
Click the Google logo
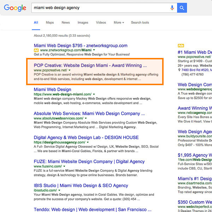pos(15,8)
